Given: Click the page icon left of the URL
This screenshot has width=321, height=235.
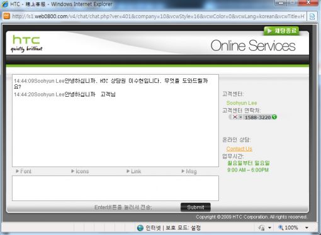Looking at the screenshot, I should point(7,16).
